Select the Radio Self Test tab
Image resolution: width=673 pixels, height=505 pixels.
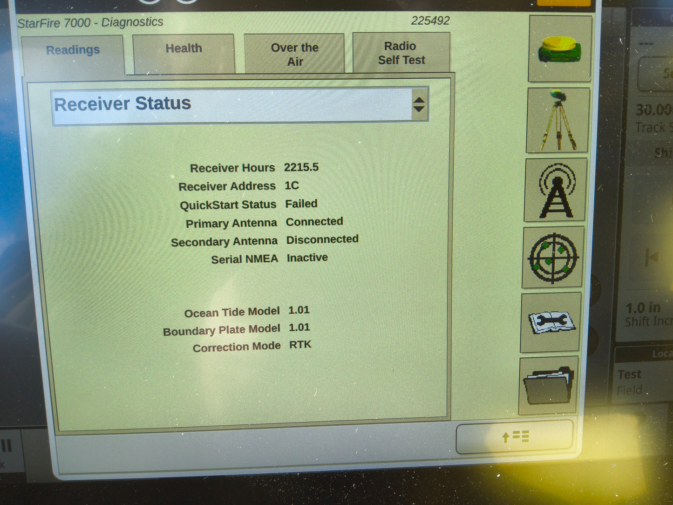401,53
